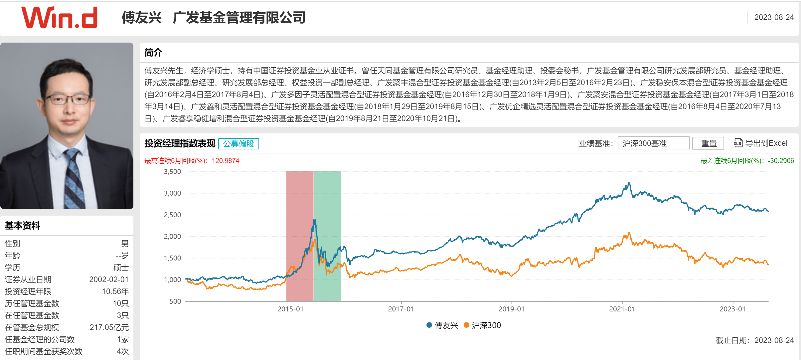Click the Wind logo
The width and height of the screenshot is (801, 360).
click(59, 17)
